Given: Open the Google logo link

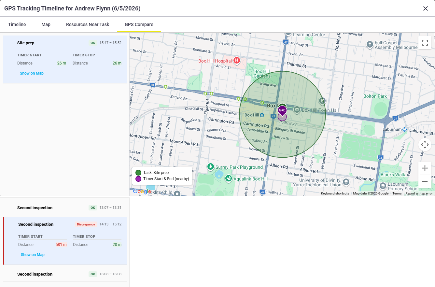Looking at the screenshot, I should tap(142, 192).
